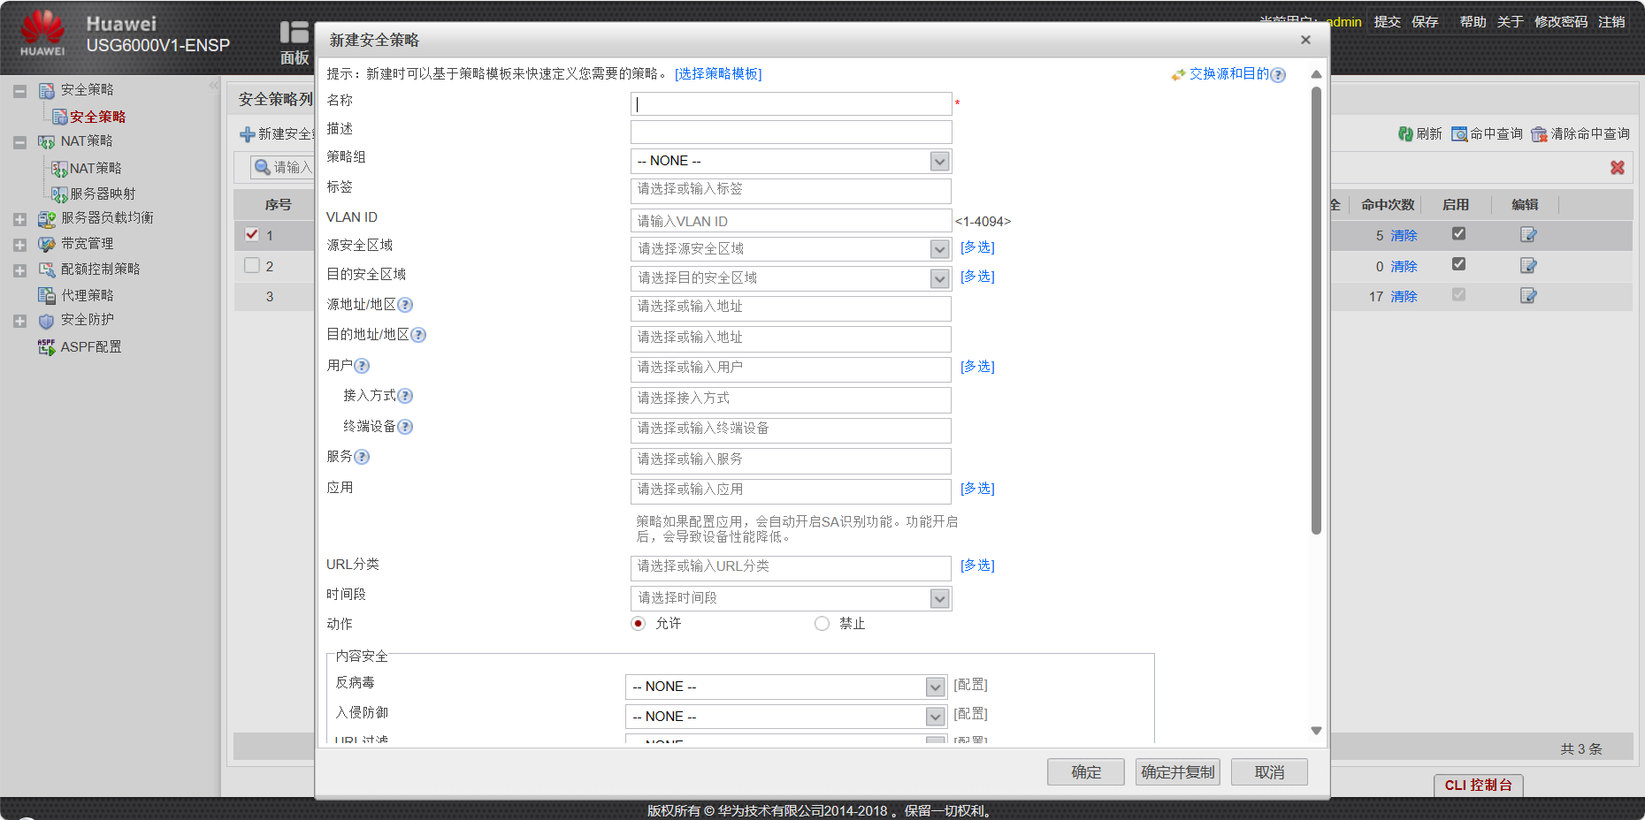Image resolution: width=1645 pixels, height=820 pixels.
Task: Open the 选择策略模板 link
Action: pyautogui.click(x=718, y=74)
